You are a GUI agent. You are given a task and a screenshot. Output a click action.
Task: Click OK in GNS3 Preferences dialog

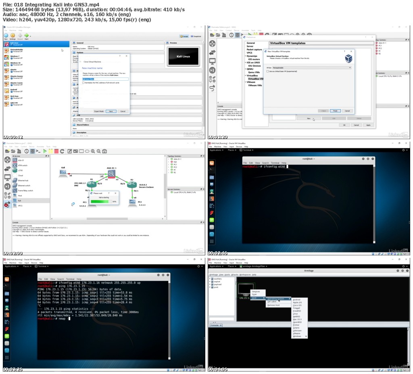click(x=344, y=125)
